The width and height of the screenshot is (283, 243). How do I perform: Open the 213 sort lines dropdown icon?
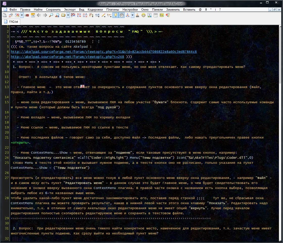91,15
